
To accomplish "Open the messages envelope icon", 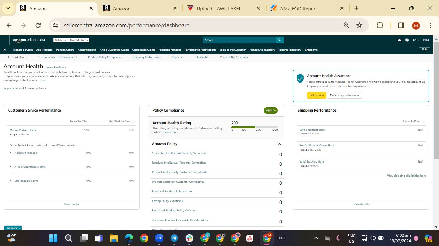I will click(400, 40).
